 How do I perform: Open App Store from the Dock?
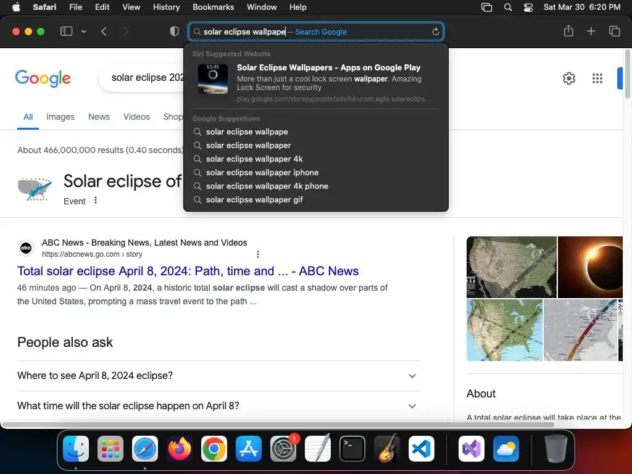[x=249, y=449]
